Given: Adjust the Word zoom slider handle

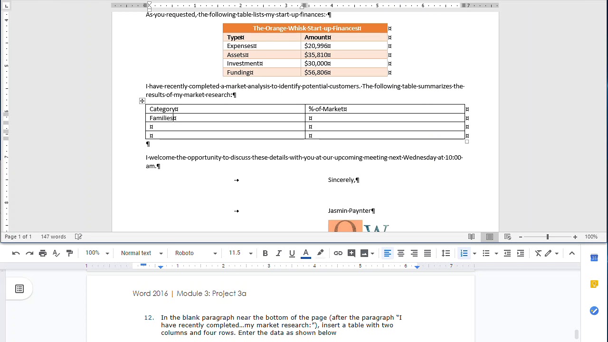Looking at the screenshot, I should 548,237.
